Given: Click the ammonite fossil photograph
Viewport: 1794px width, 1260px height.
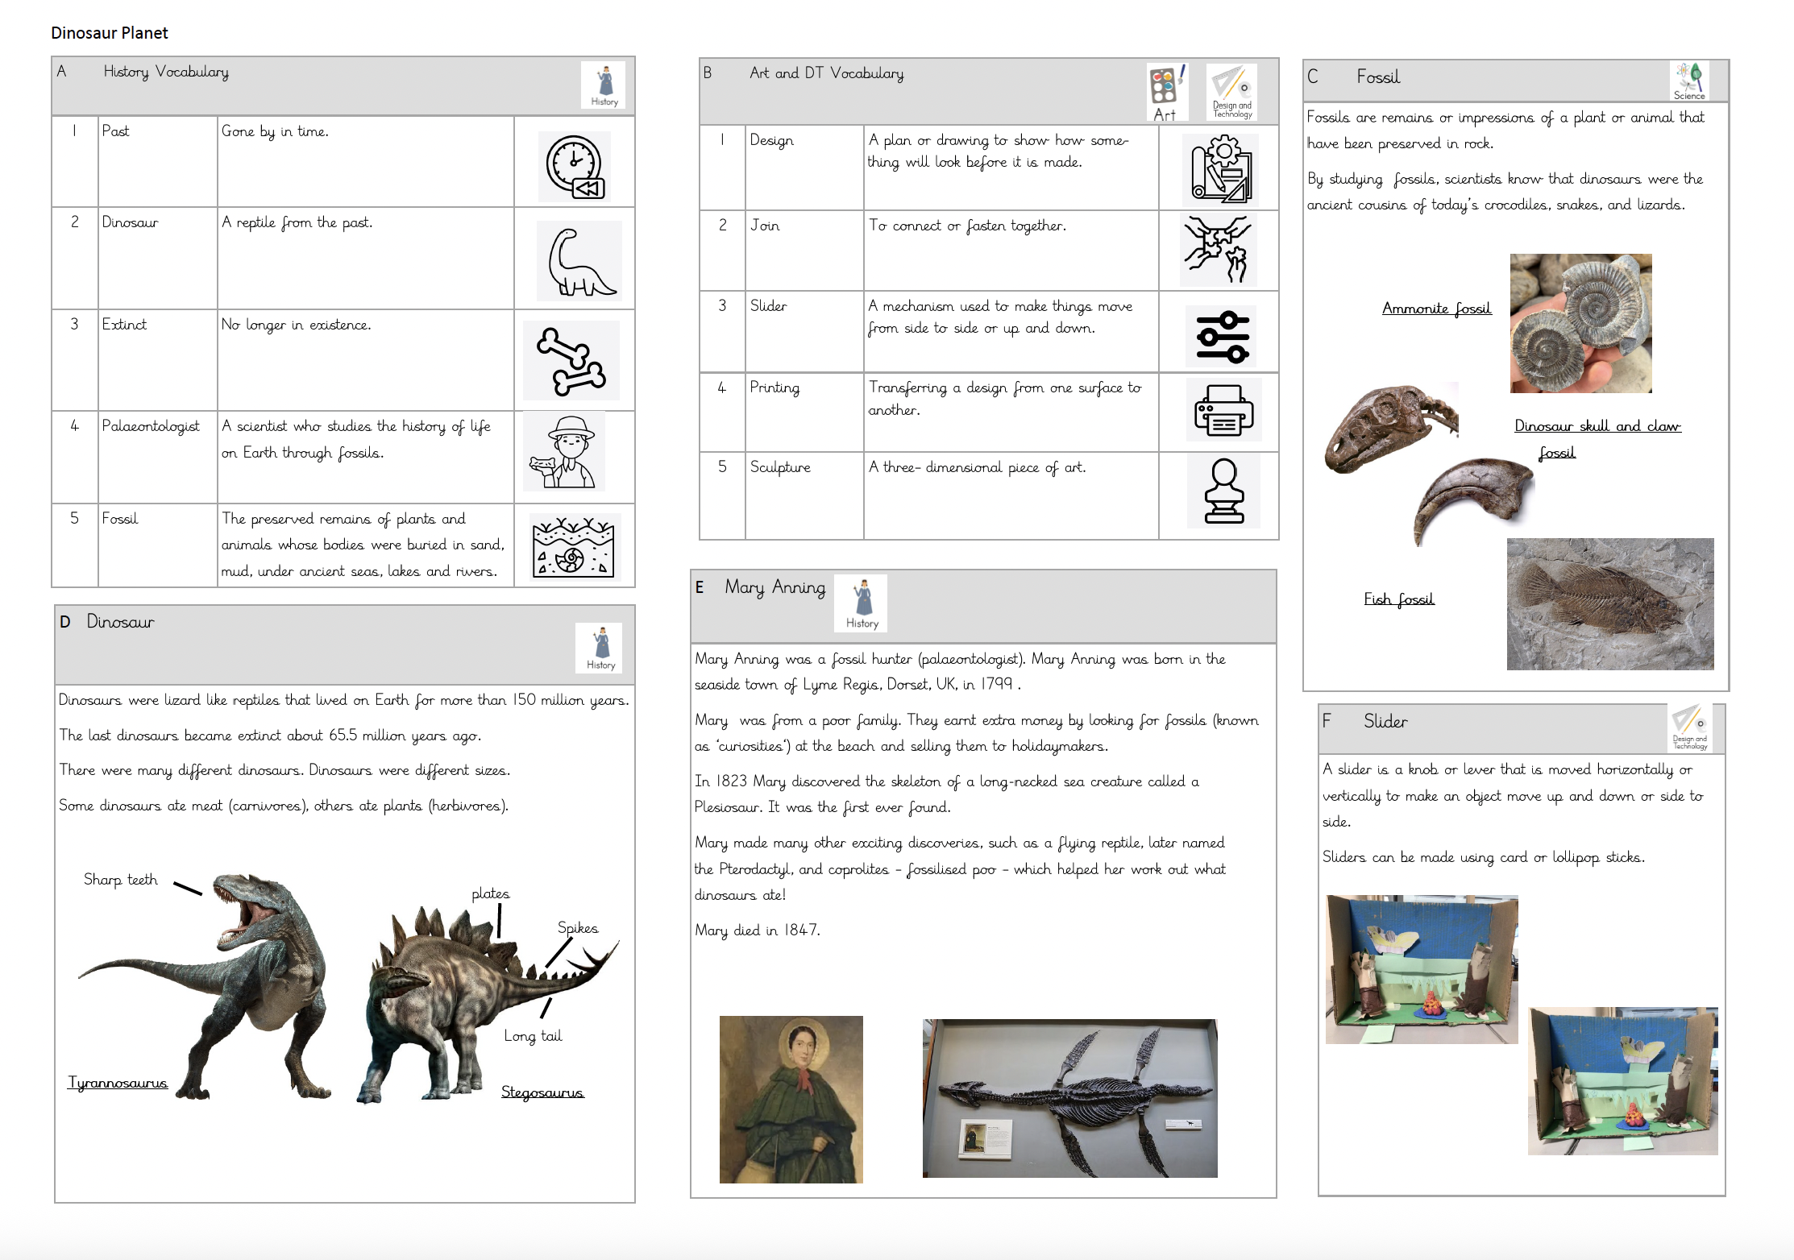Looking at the screenshot, I should pos(1580,323).
